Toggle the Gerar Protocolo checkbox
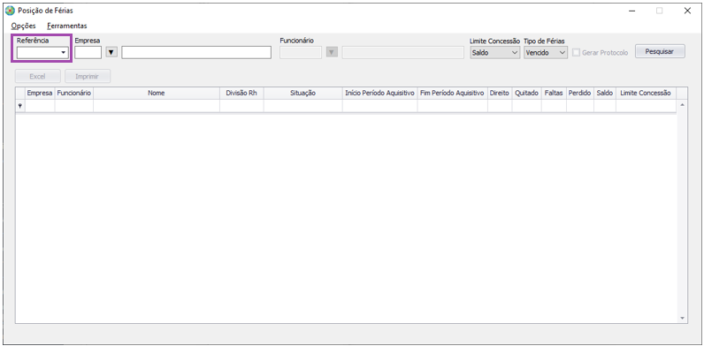This screenshot has height=346, width=704. click(x=576, y=53)
